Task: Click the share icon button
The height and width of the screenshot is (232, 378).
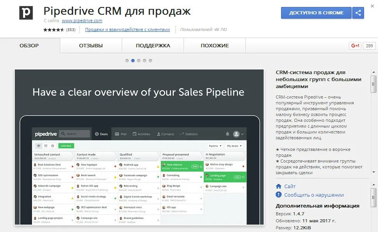Action: [x=358, y=13]
